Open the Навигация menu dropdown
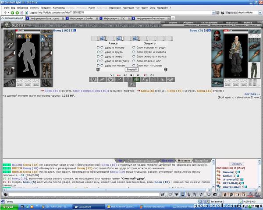Screen dimensions: 263x210 [128, 8]
